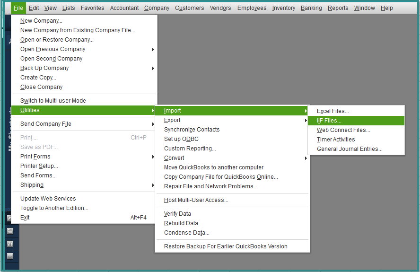Select the Utilities entry in File menu
The image size is (420, 272).
pos(83,110)
